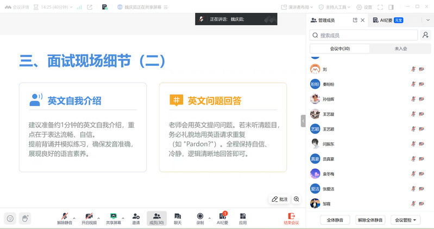The height and width of the screenshot is (229, 434).
Task: Turn on camera with 开启视频
Action: [x=89, y=216]
